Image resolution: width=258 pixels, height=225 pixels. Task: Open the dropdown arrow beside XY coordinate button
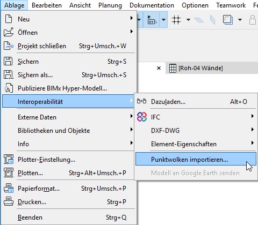(163, 20)
